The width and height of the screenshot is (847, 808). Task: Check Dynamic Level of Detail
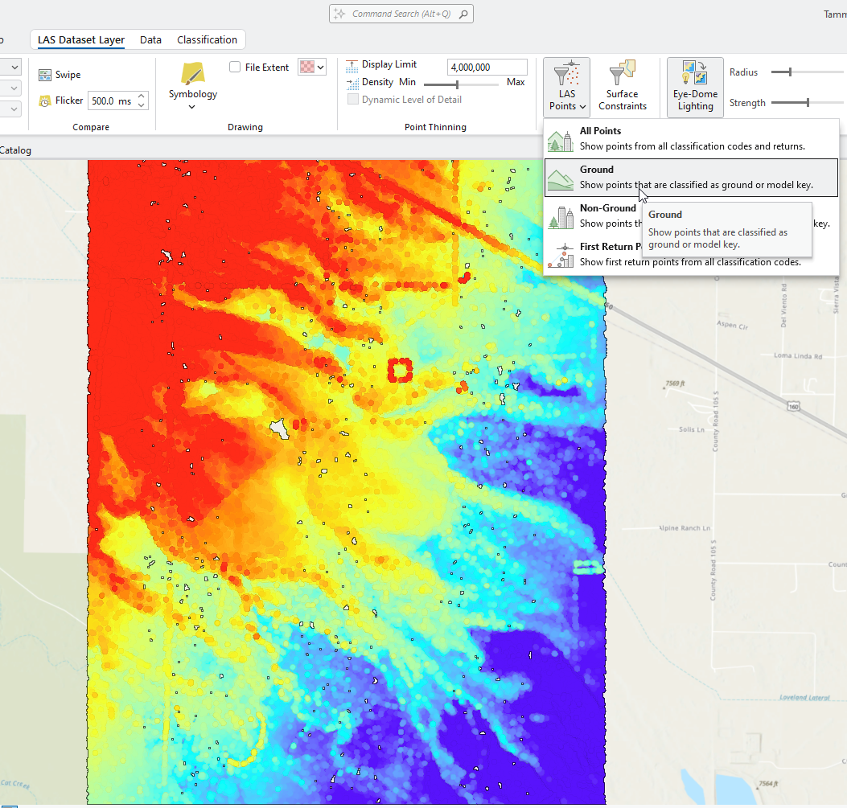coord(353,100)
